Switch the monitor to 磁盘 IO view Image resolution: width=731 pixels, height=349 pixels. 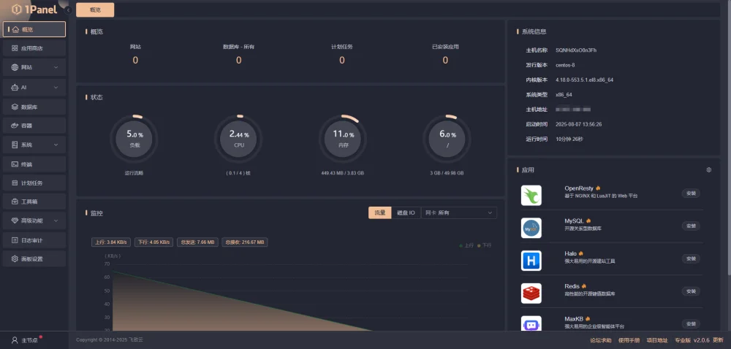406,212
